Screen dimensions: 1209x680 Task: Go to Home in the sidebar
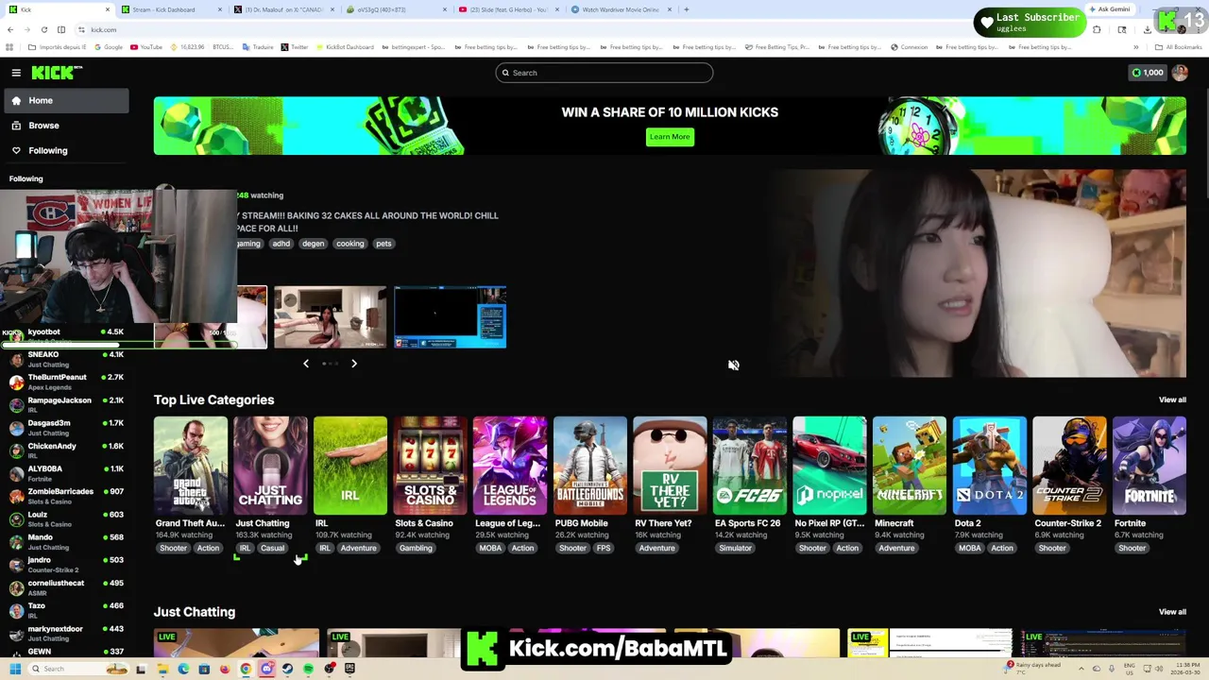coord(66,100)
